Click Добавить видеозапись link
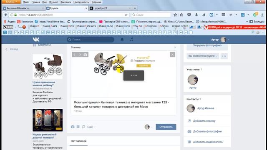267x150 pixels. (x=208, y=142)
